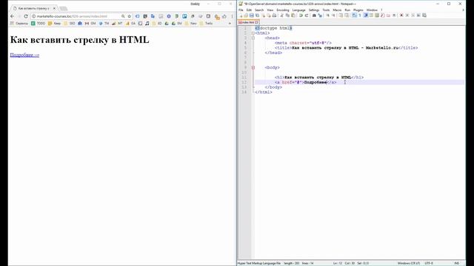Viewport: 474px width, 266px height.
Task: Open the Plugins menu in Notepad++
Action: tap(358, 10)
